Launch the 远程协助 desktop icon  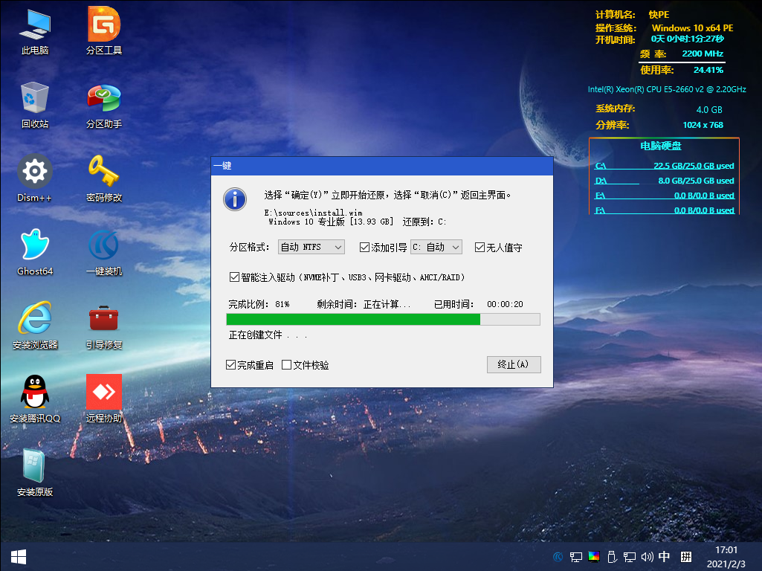click(104, 392)
